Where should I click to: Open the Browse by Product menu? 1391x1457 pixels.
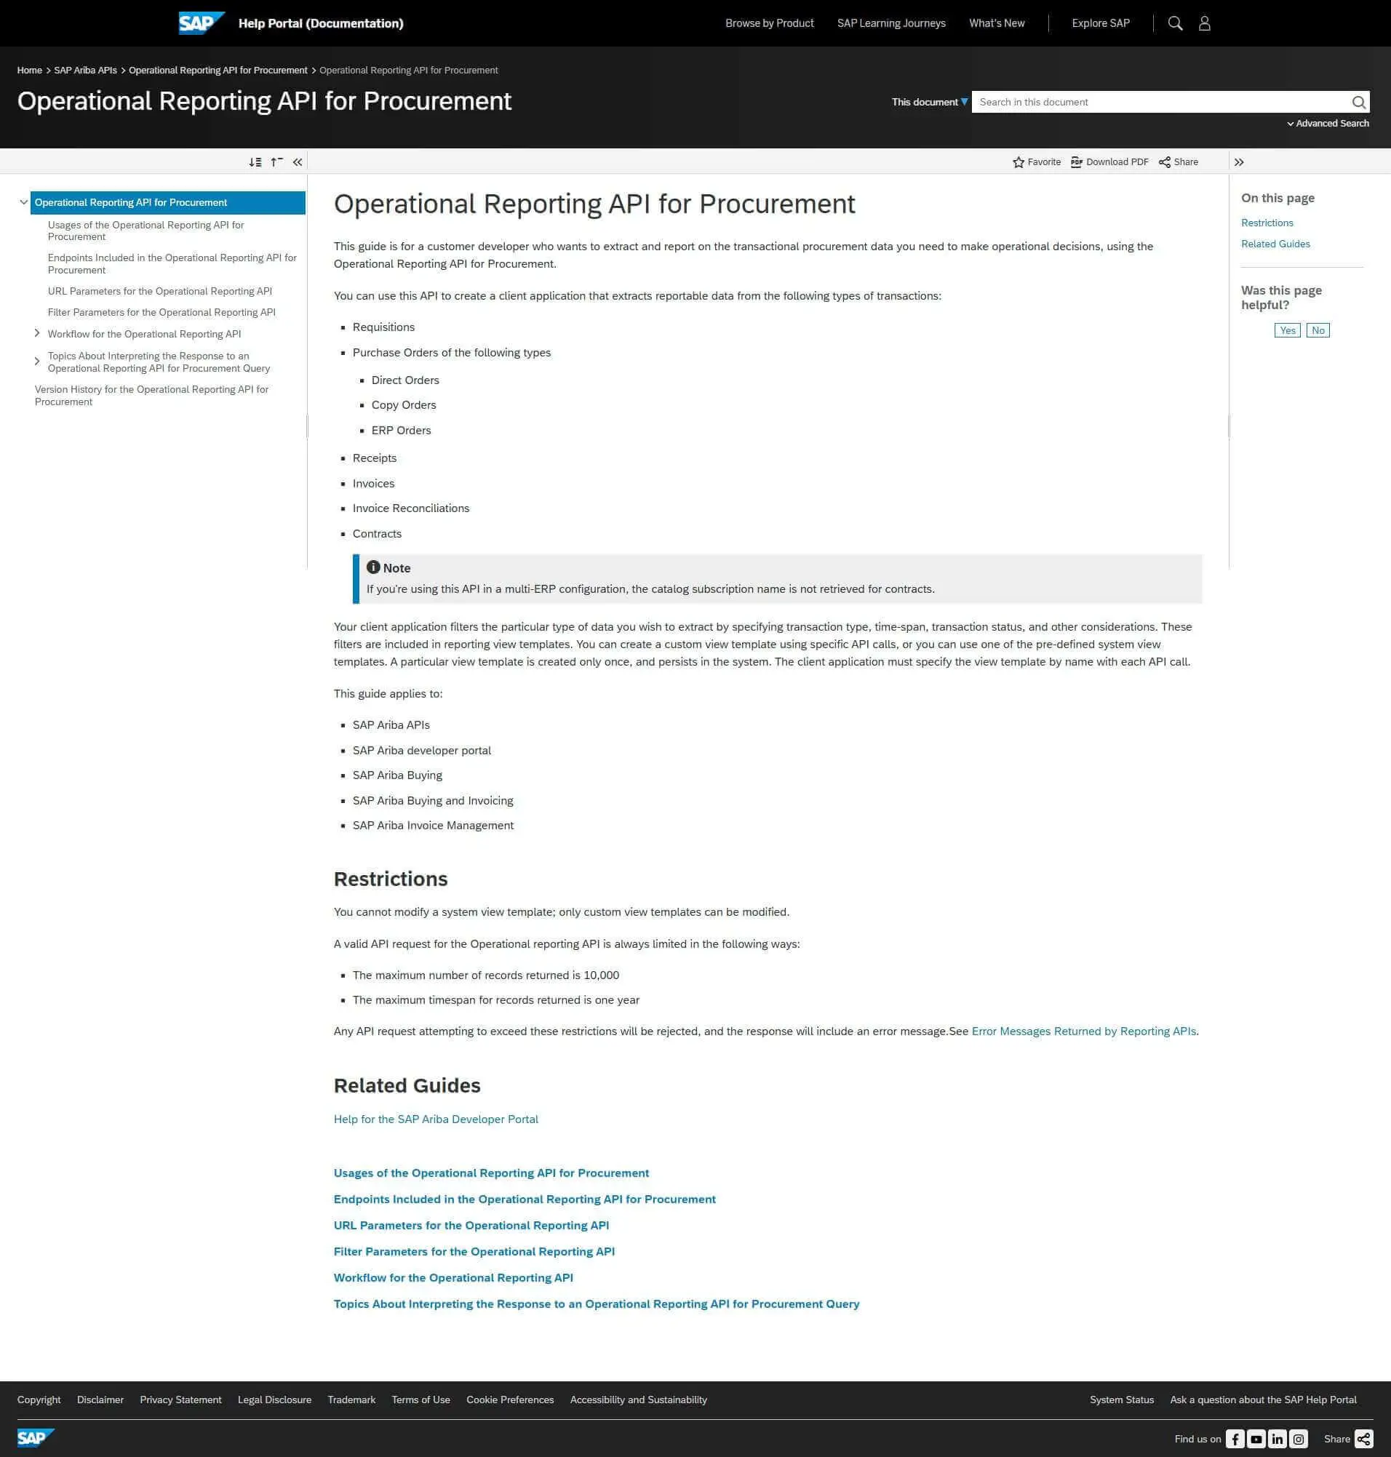point(769,23)
